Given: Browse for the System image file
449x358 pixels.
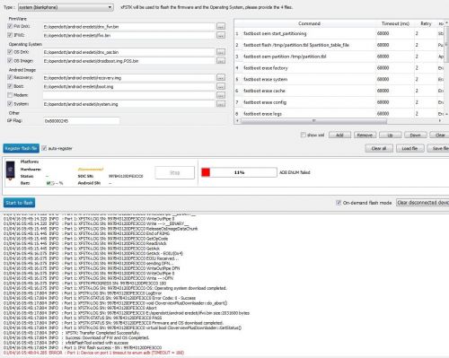Looking at the screenshot, I should point(221,104).
